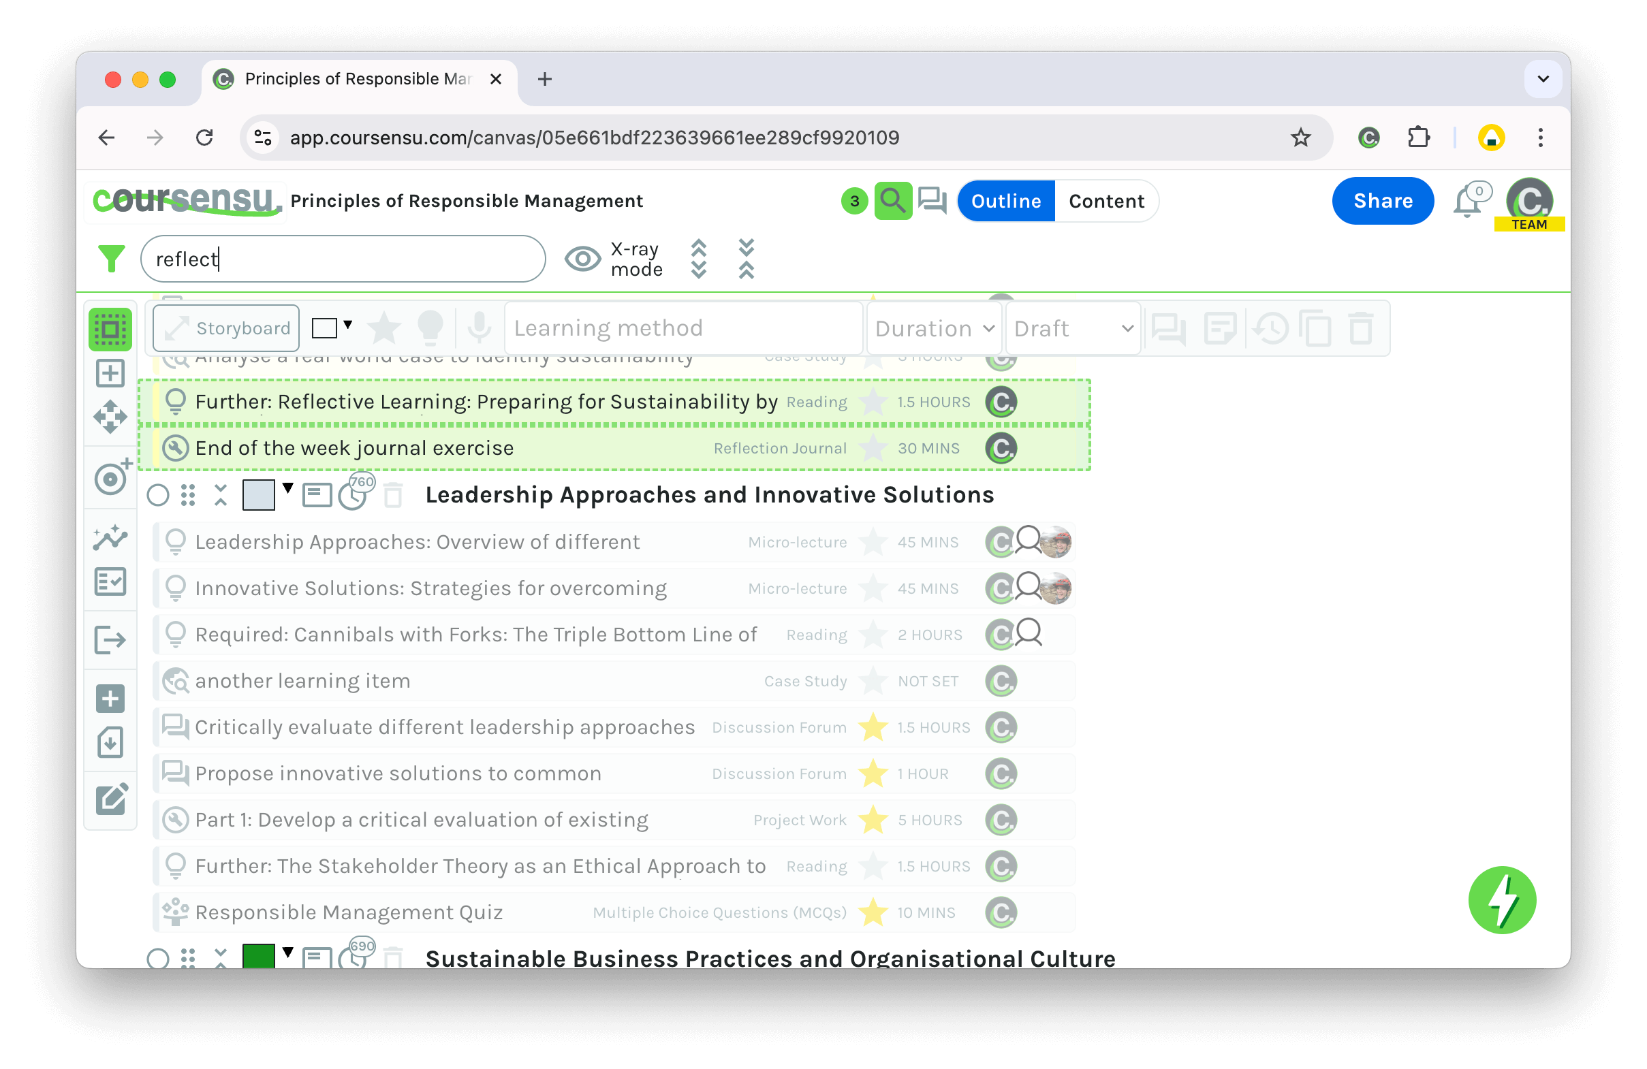Click the history clock icon in toolbar

[x=1271, y=328]
